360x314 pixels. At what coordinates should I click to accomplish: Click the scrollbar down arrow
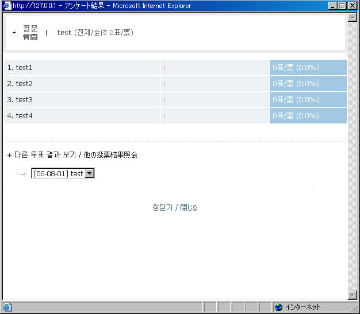[x=352, y=295]
